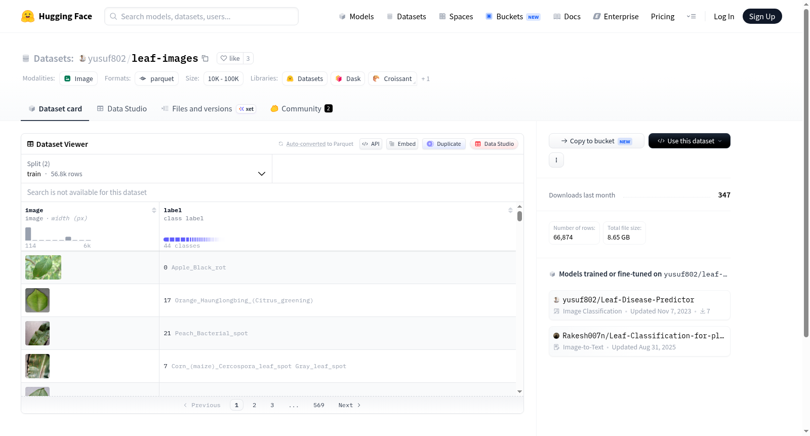Open the Spaces menu item
Viewport: 810px width, 436px height.
[456, 16]
